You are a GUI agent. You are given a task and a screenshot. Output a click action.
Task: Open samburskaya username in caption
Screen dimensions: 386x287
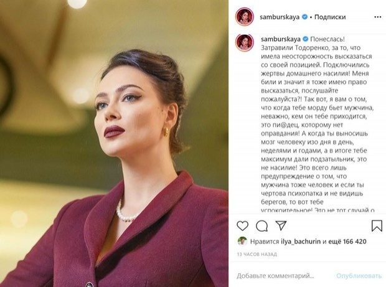click(x=281, y=39)
